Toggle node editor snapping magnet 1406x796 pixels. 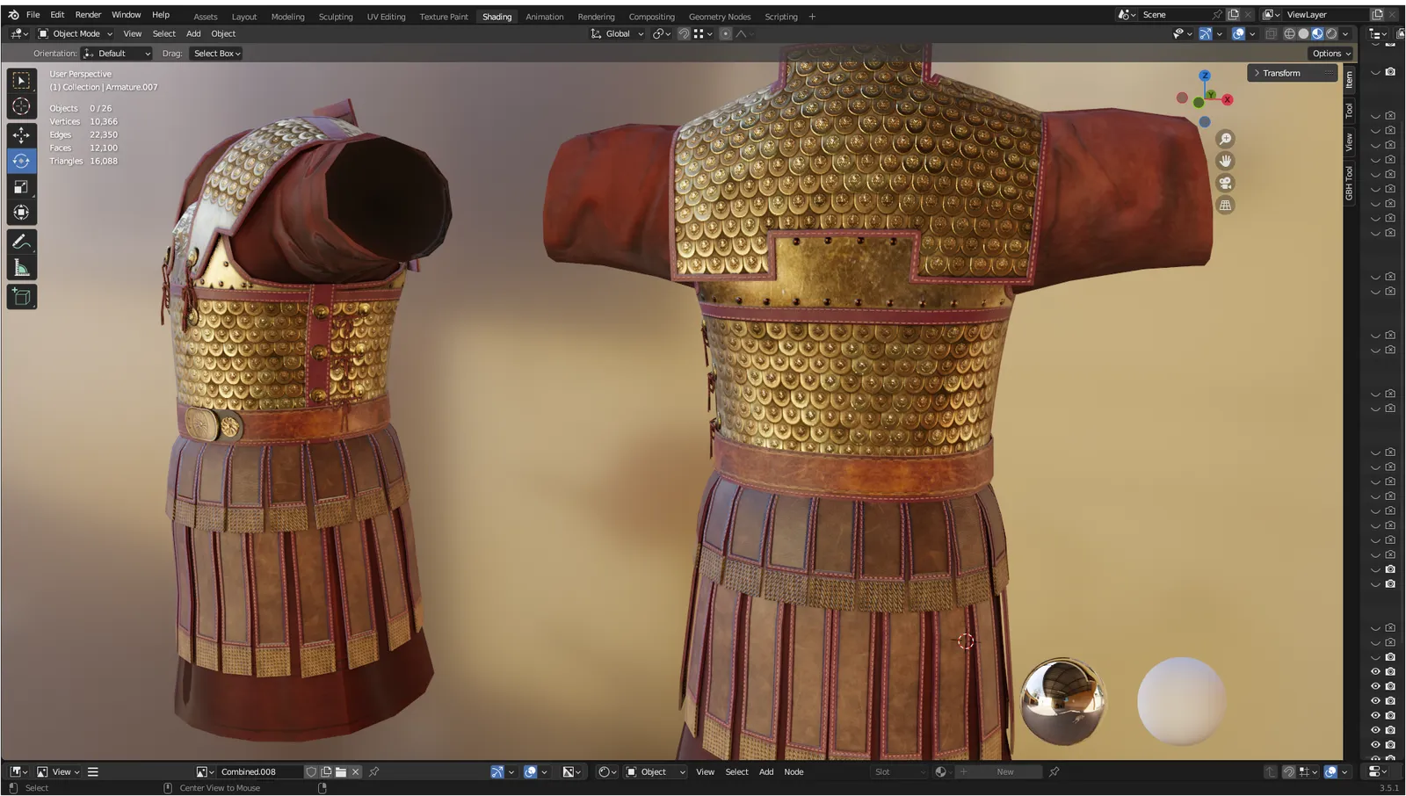1288,771
